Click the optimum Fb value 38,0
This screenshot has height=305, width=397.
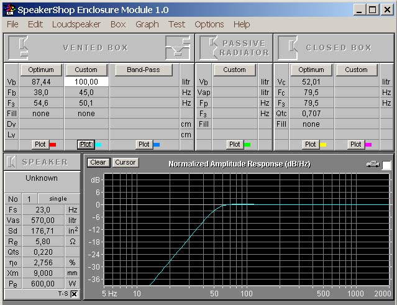(x=41, y=93)
